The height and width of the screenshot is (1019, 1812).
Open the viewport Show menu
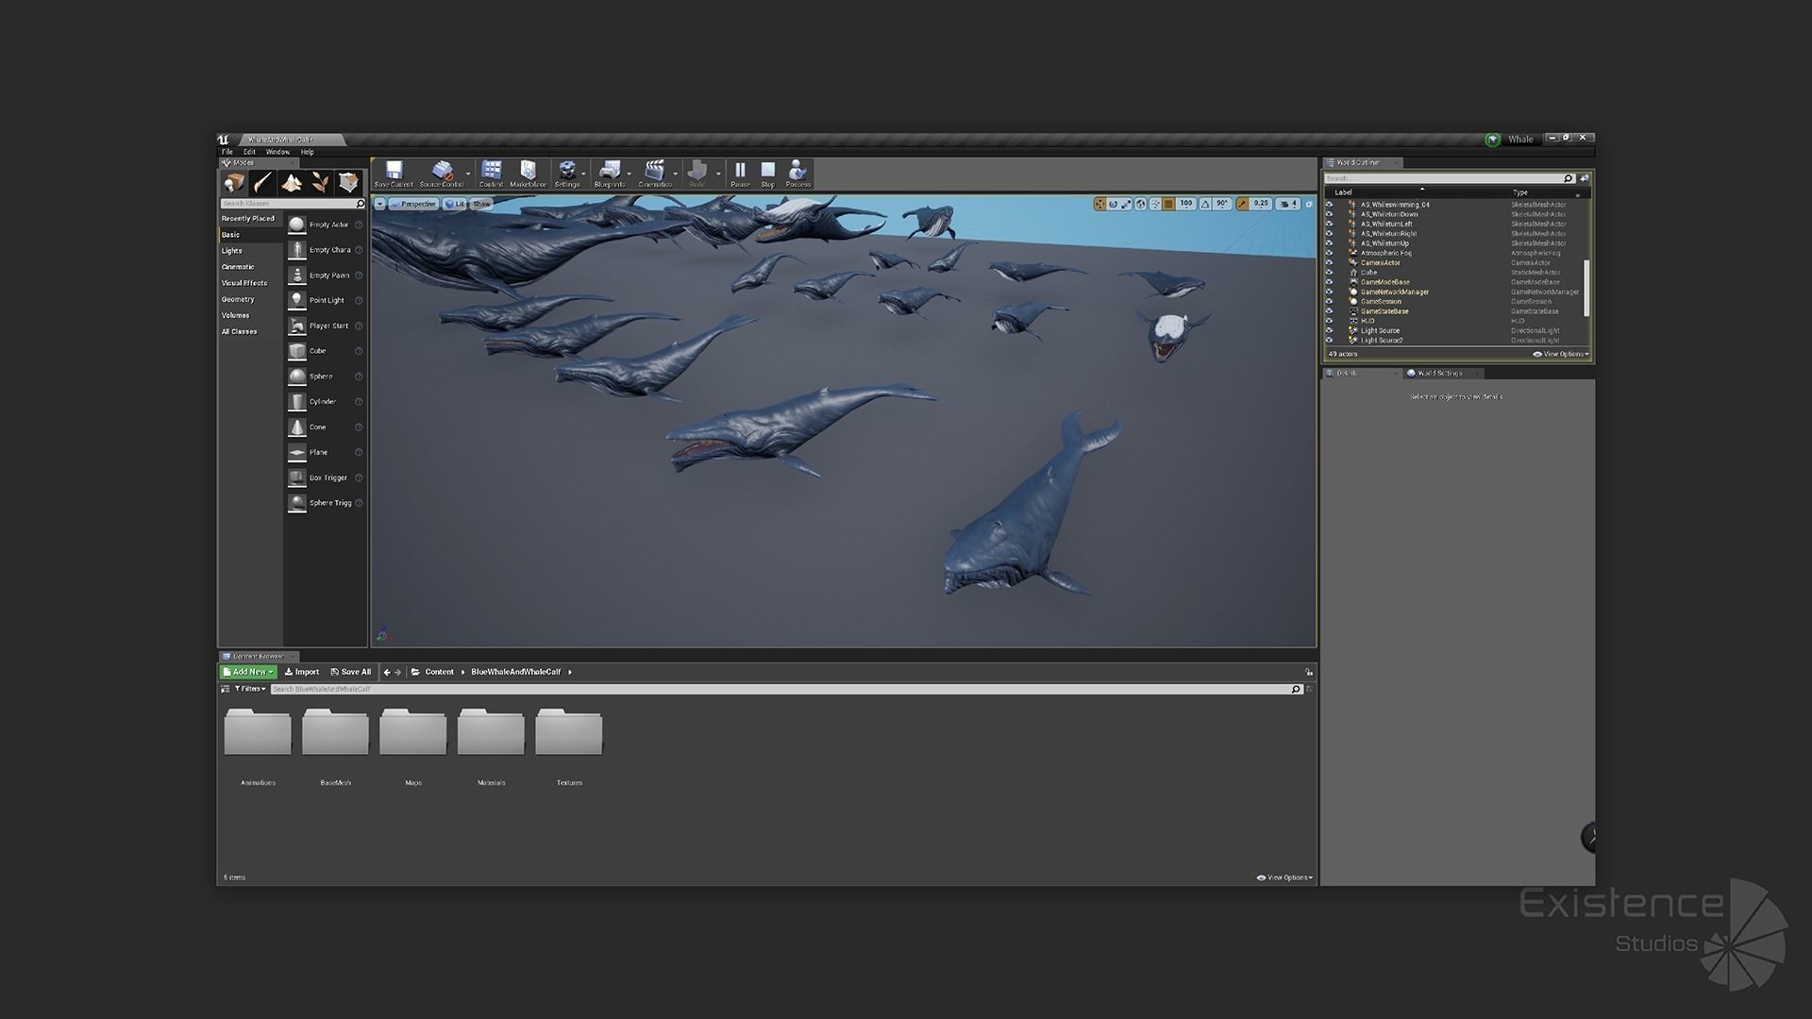[481, 204]
